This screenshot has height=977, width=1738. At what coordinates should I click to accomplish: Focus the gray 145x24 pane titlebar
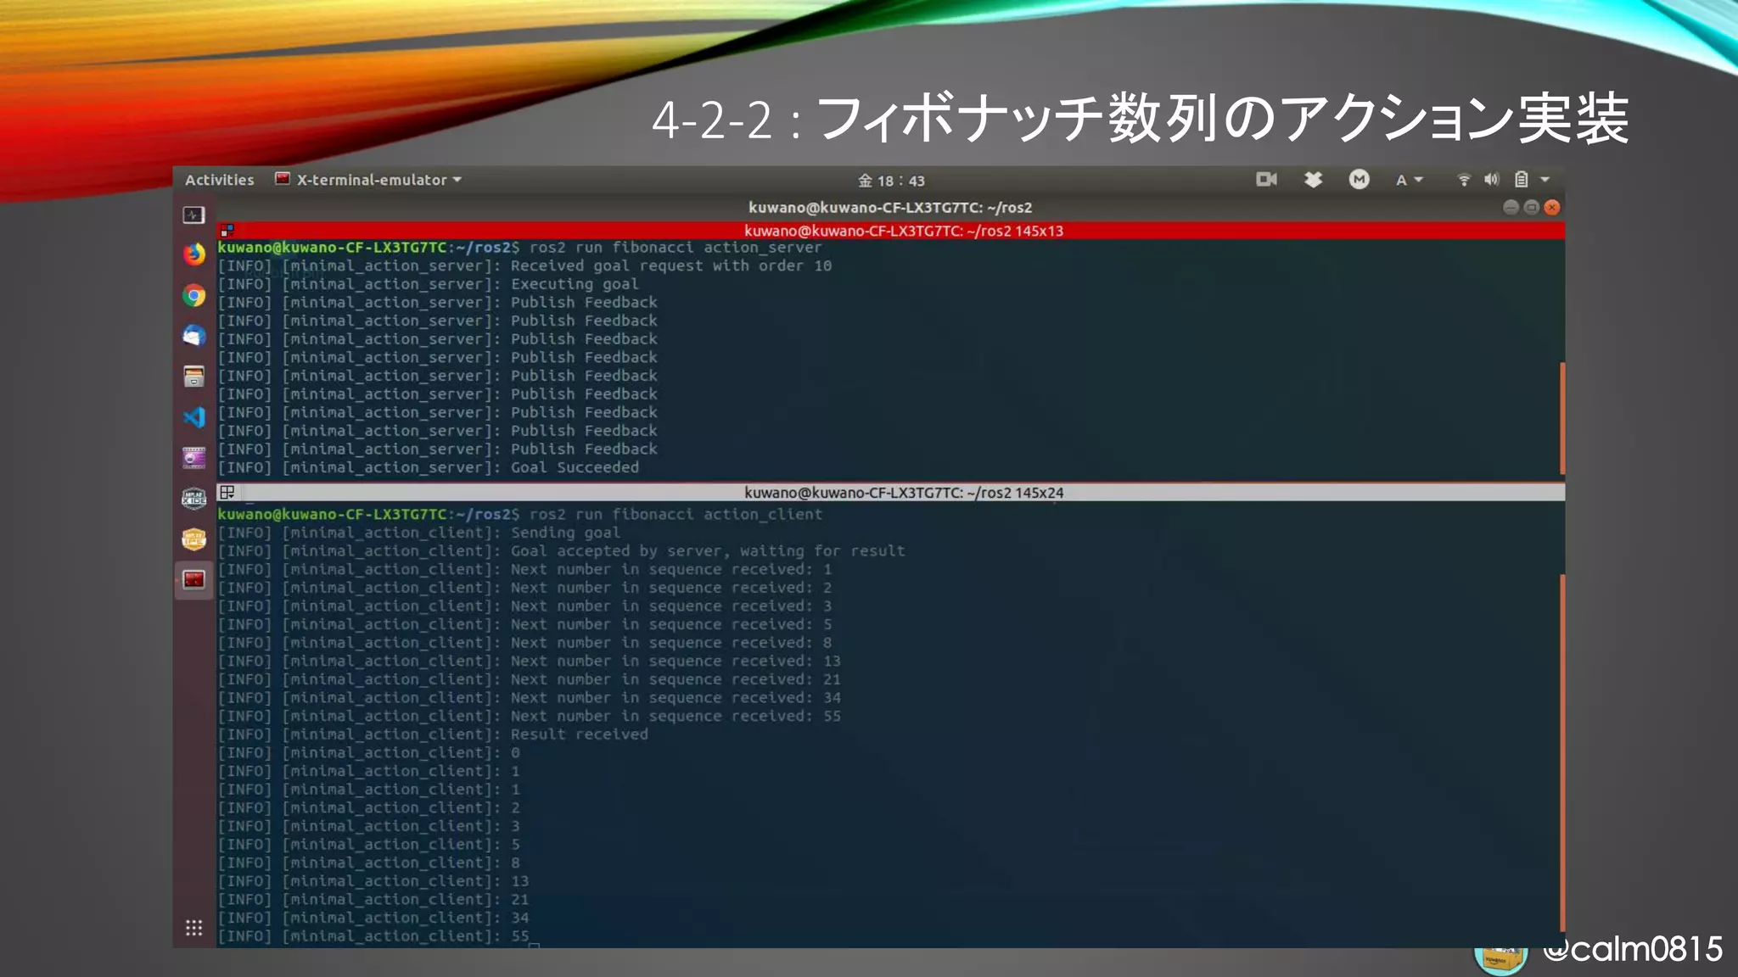click(x=891, y=492)
